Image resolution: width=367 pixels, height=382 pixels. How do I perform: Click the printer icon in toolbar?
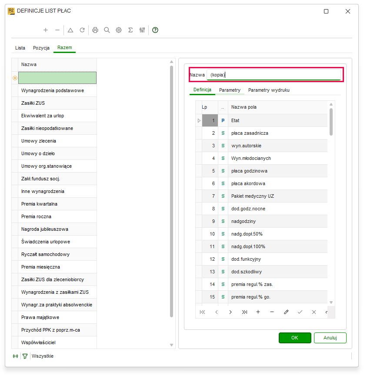coord(95,30)
